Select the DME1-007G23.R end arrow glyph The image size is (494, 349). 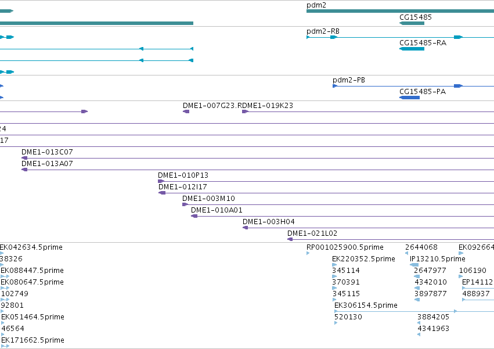pos(186,111)
